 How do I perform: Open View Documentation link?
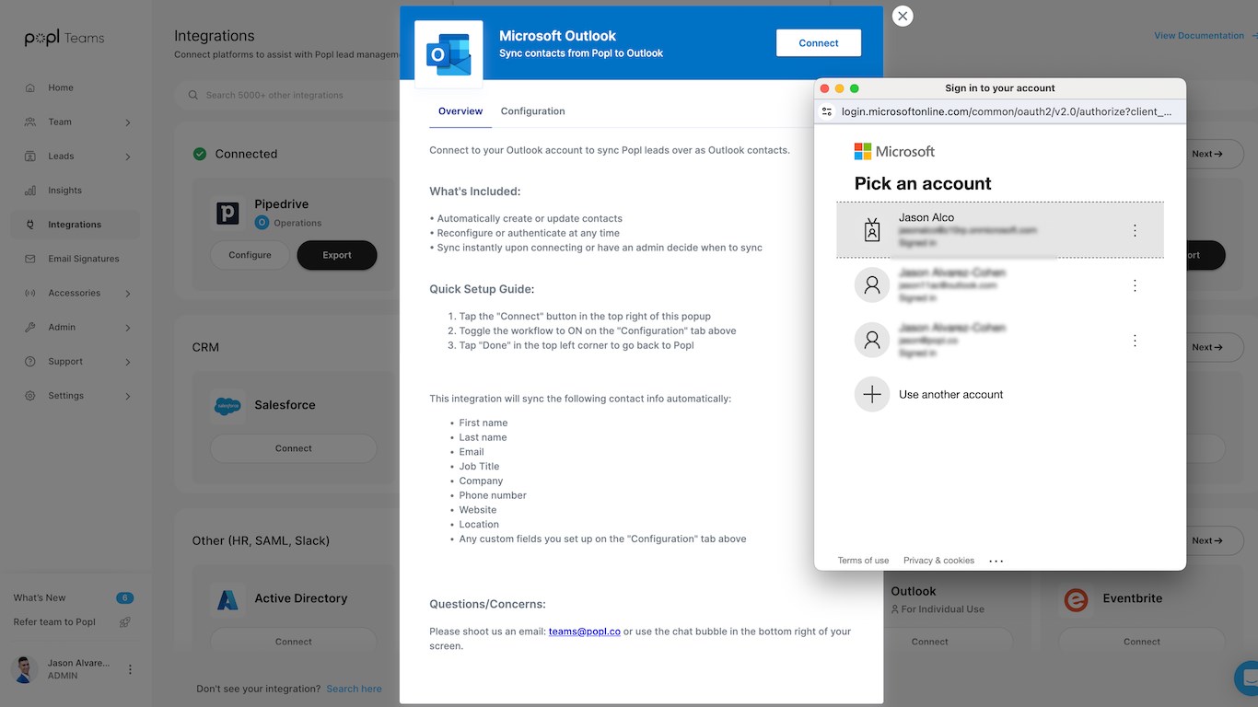(x=1199, y=36)
